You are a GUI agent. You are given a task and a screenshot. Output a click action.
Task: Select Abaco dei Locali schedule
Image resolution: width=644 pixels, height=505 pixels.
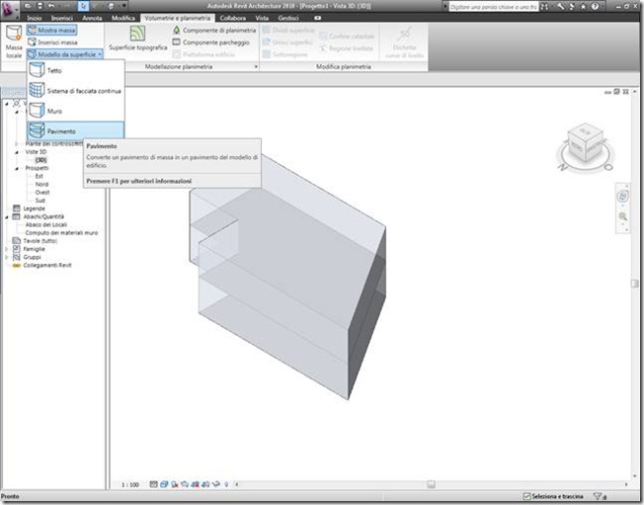click(x=45, y=224)
